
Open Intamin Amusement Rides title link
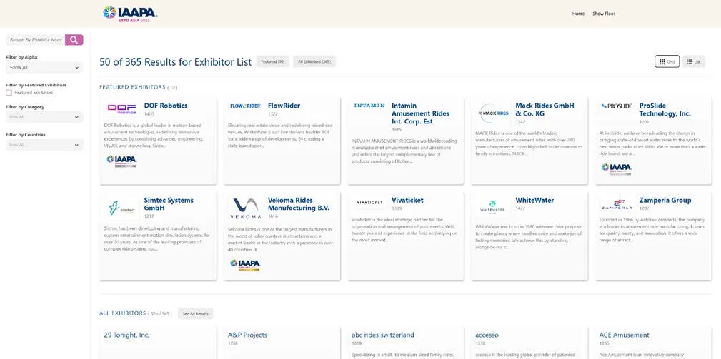tap(420, 113)
